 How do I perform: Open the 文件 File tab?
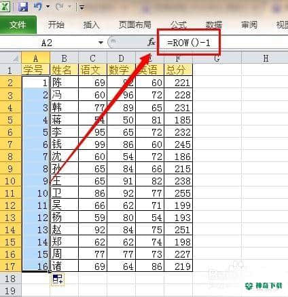[x=18, y=24]
